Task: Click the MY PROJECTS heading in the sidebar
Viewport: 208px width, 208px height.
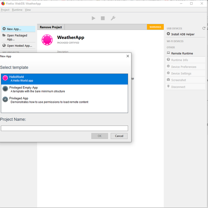Action: pyautogui.click(x=11, y=52)
